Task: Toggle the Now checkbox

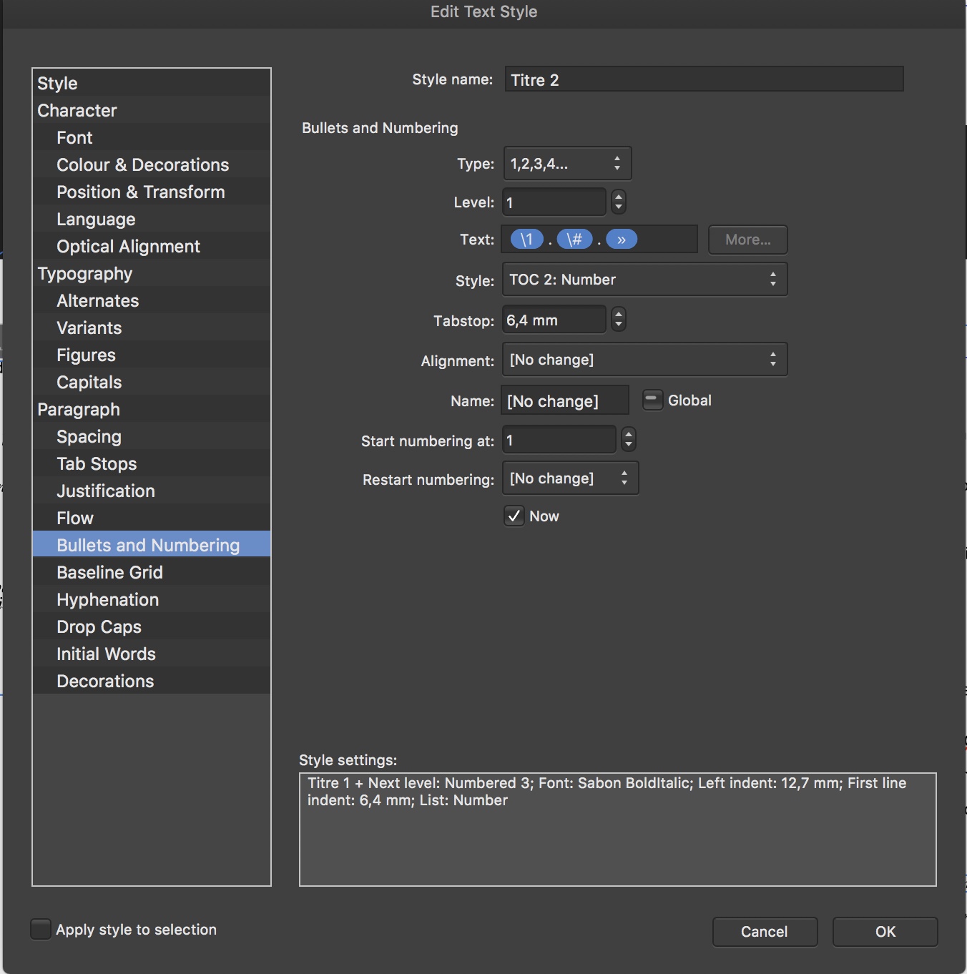Action: [514, 516]
